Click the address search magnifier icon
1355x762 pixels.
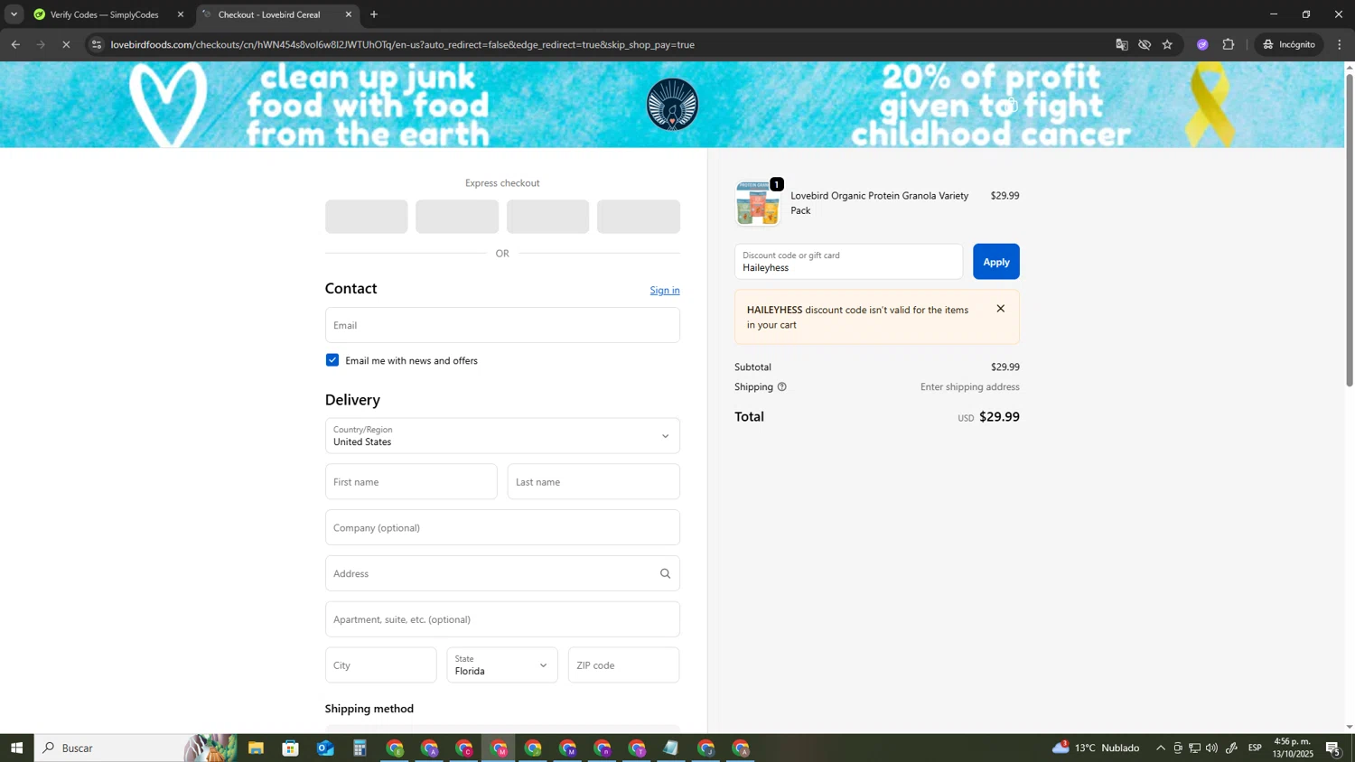pyautogui.click(x=666, y=573)
